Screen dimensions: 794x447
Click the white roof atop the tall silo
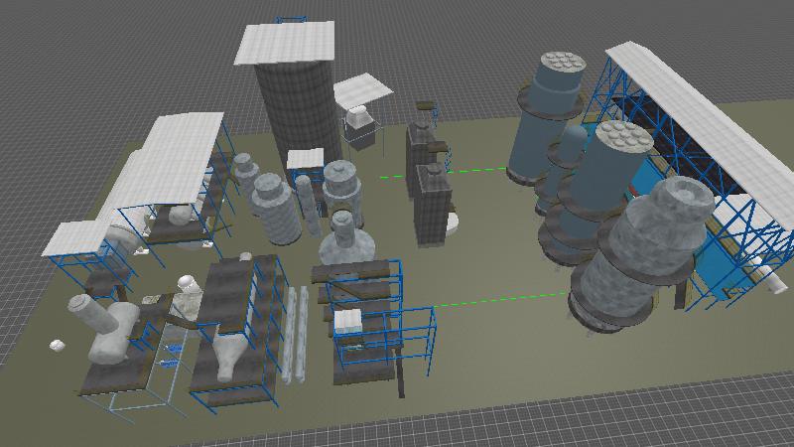[286, 43]
